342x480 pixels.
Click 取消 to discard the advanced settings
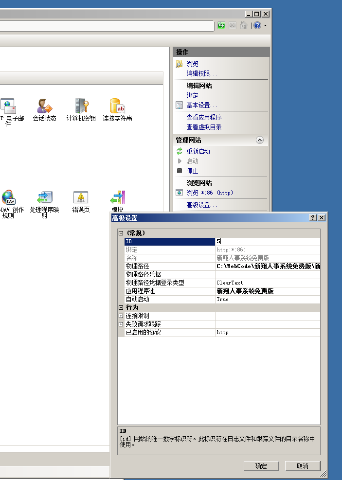tap(302, 466)
